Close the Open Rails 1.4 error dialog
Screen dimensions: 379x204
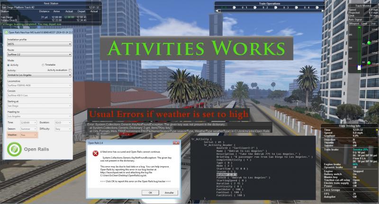tap(176, 143)
